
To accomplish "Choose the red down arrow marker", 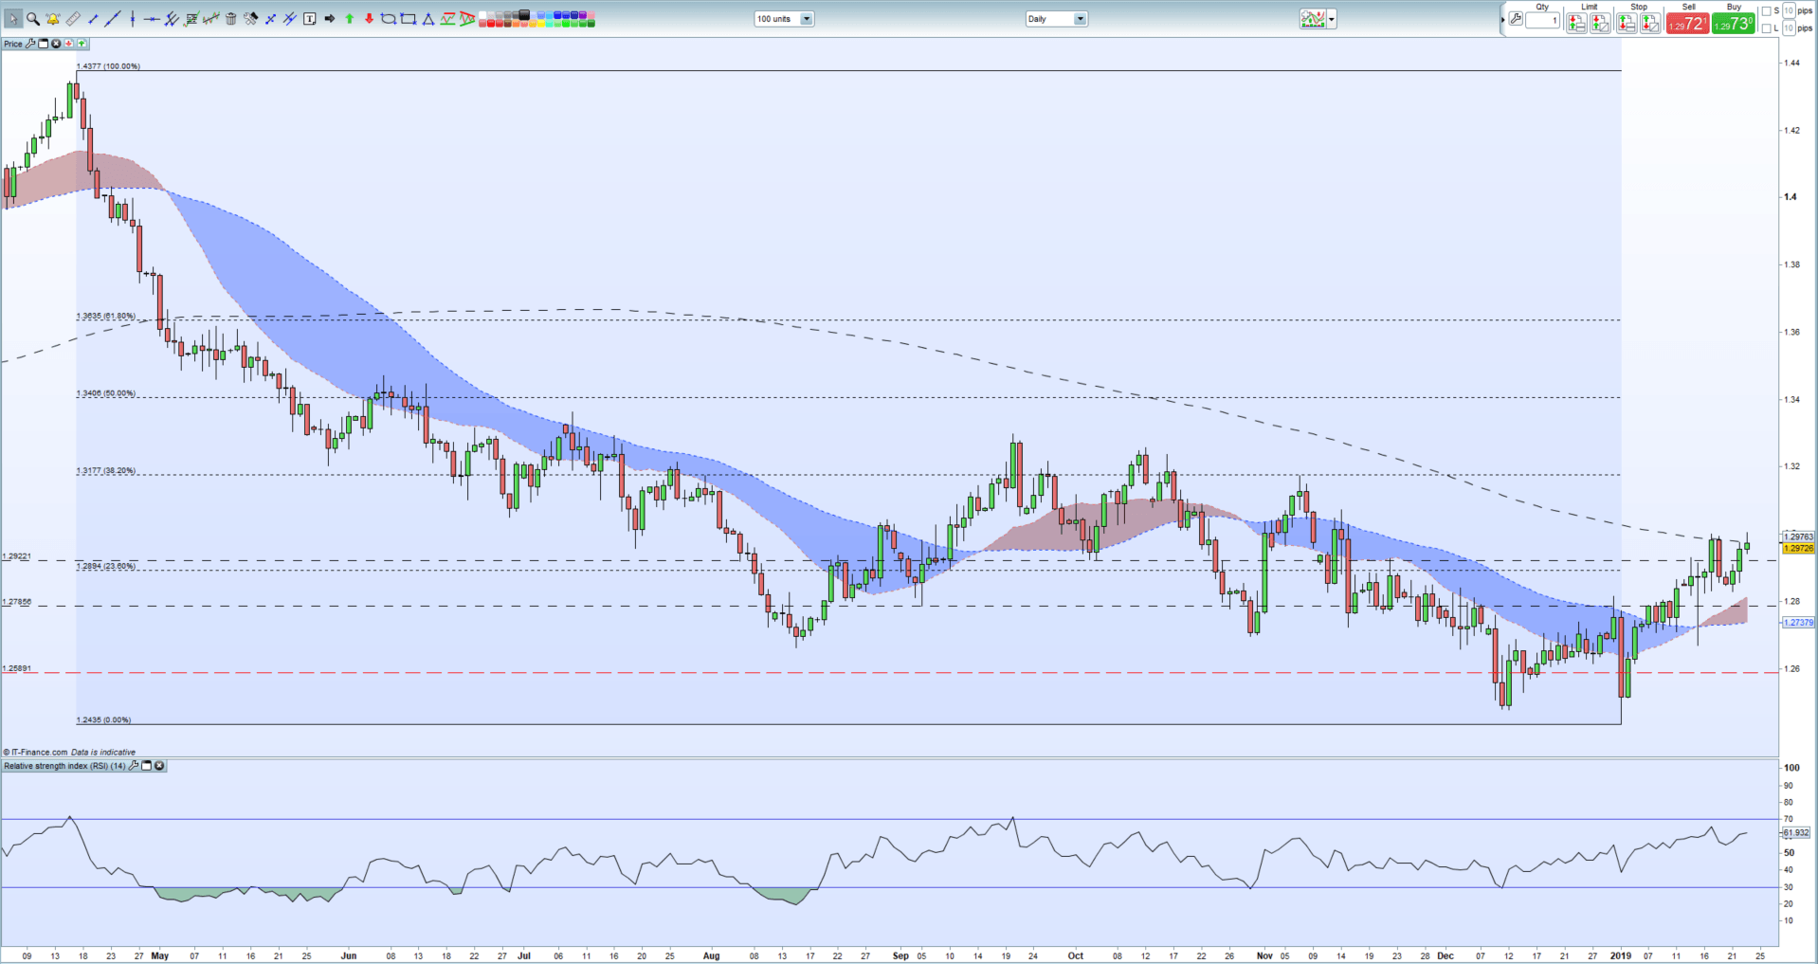I will pyautogui.click(x=369, y=19).
